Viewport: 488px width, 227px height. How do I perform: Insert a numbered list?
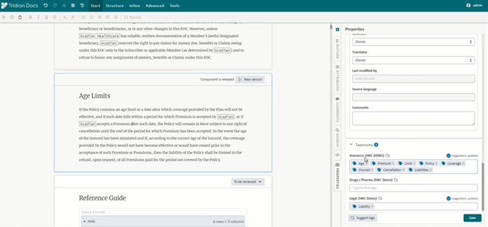tap(91, 17)
